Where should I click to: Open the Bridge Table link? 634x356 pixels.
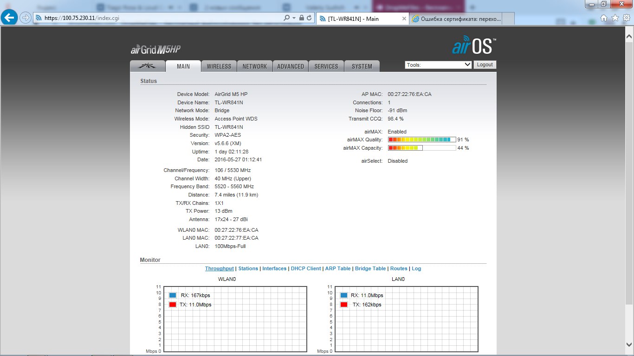[x=370, y=268]
